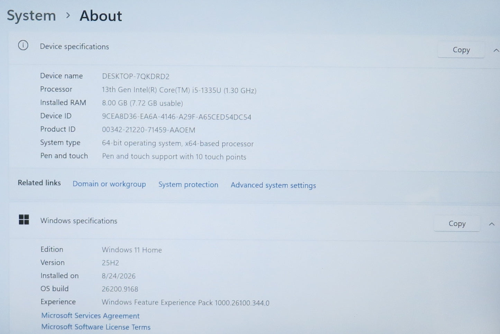This screenshot has height=334, width=500.
Task: Select Windows Feature Experience Pack value
Action: click(x=185, y=303)
